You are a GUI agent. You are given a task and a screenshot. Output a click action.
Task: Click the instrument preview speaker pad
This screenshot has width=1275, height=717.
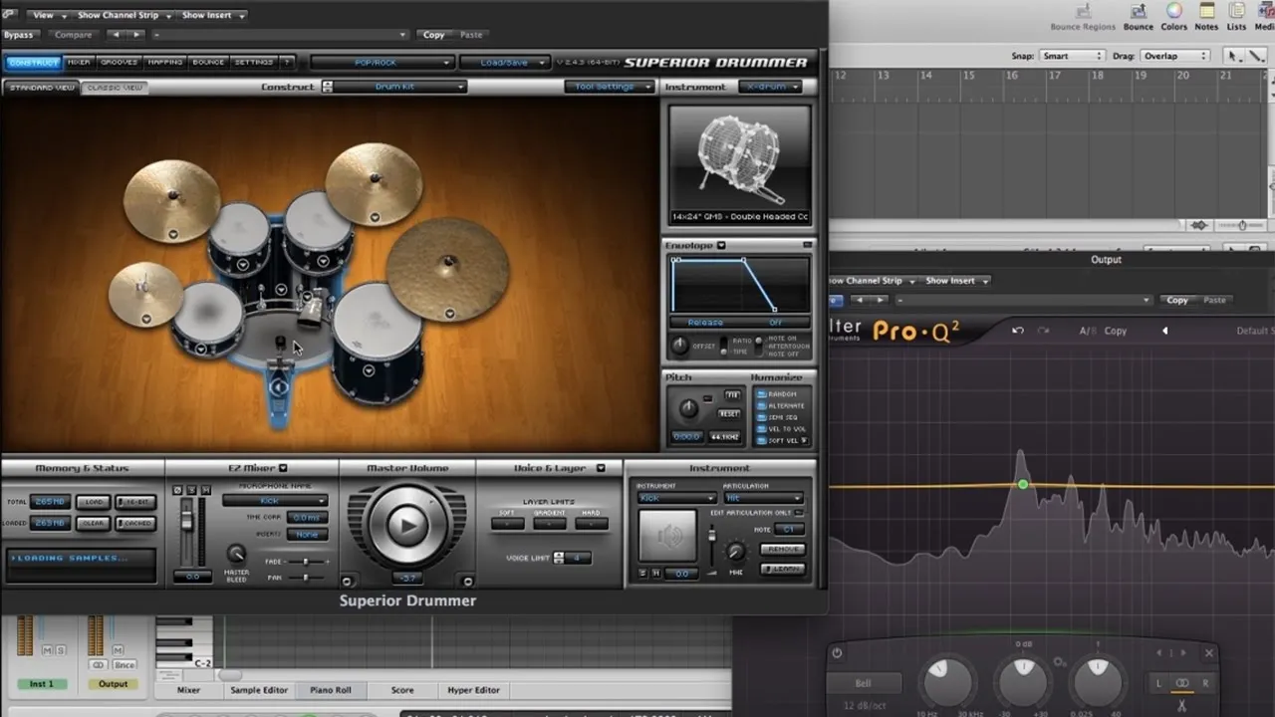667,538
